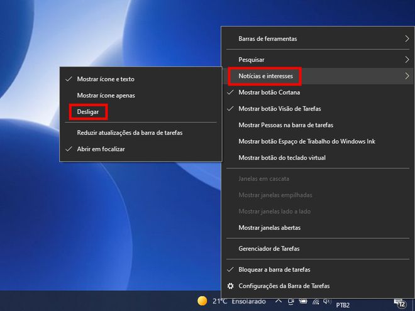Toggle Mostrar botão Visão de Tarefas
415x311 pixels.
point(318,109)
